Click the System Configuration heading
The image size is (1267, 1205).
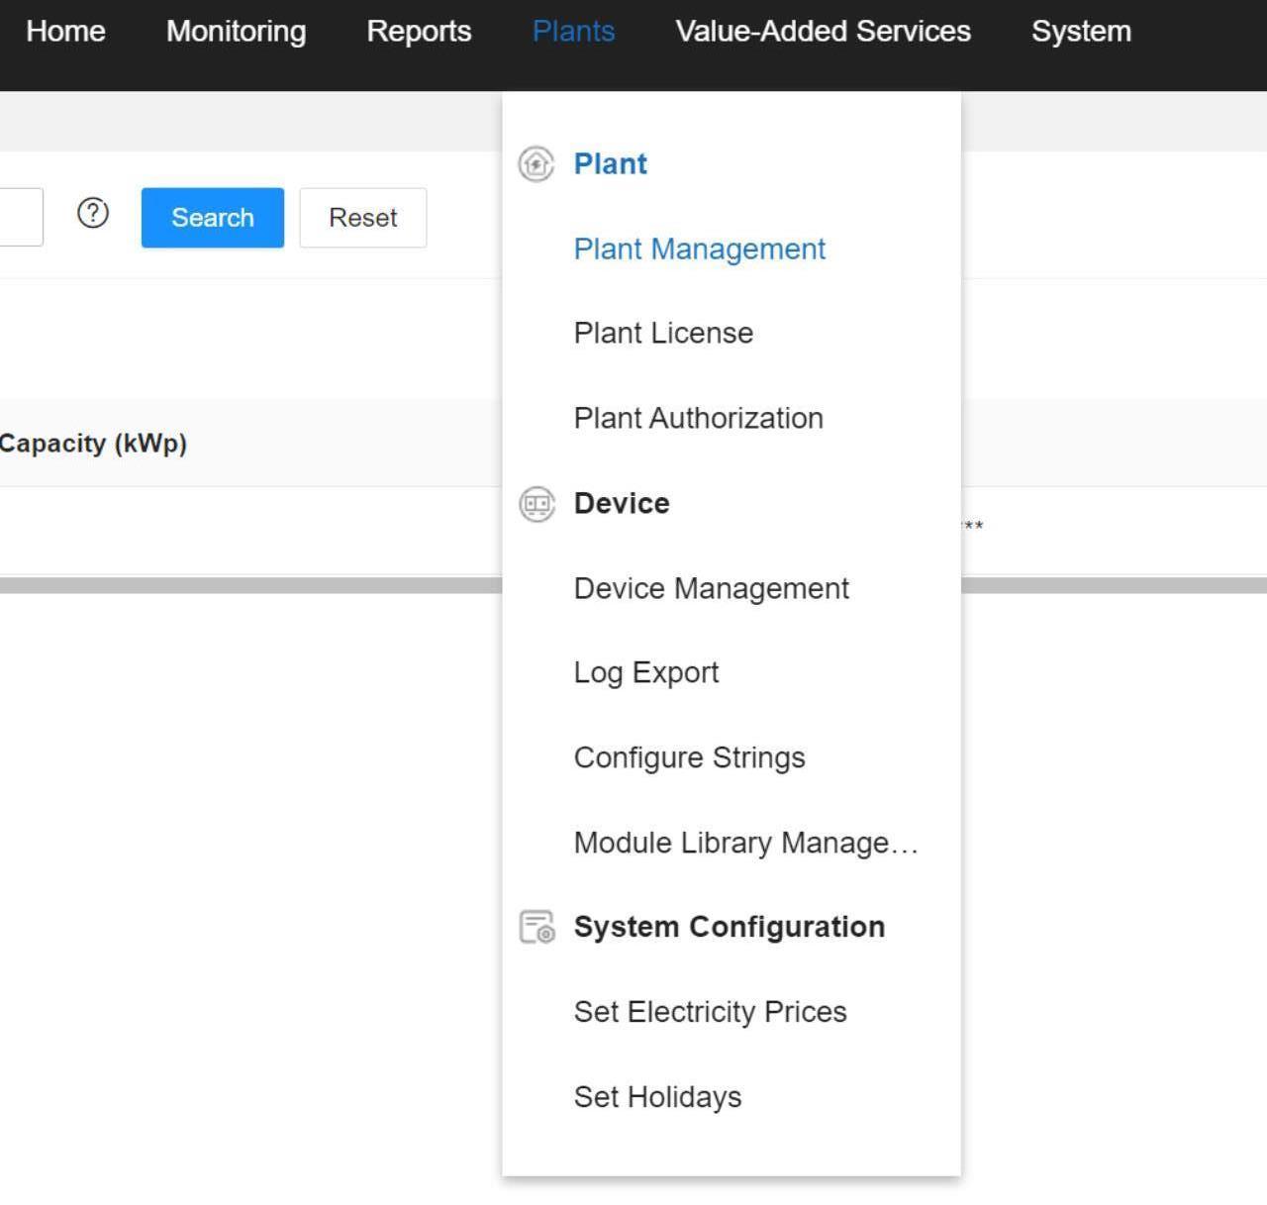730,928
